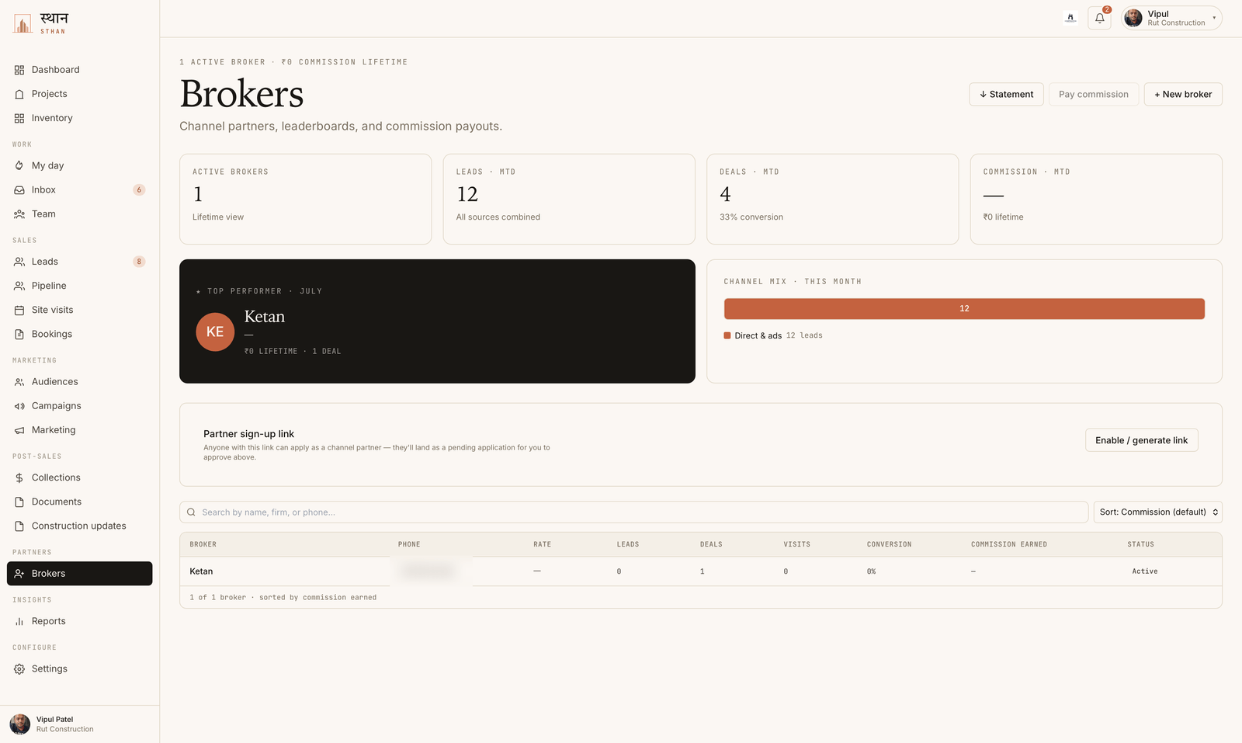Click the Team people icon
Screen dimensions: 1242x743
coord(19,214)
